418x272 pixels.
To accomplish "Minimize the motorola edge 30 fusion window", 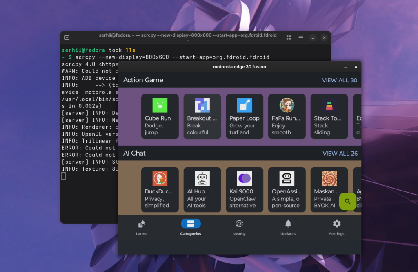I will point(345,67).
